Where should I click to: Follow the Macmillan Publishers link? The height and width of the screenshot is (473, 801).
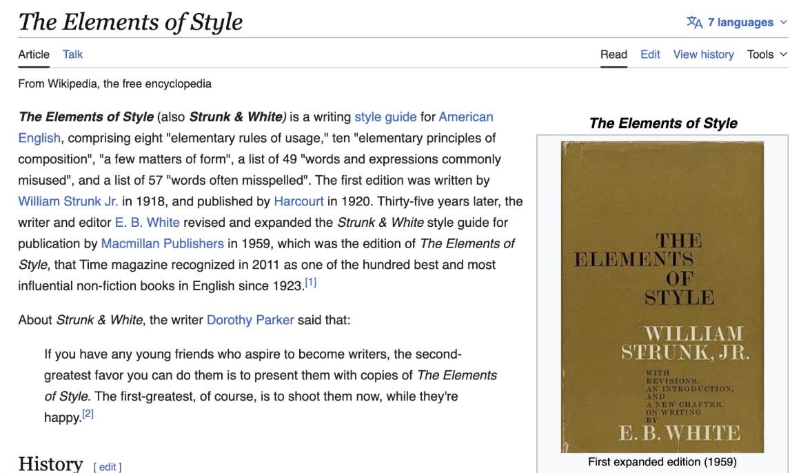(162, 243)
